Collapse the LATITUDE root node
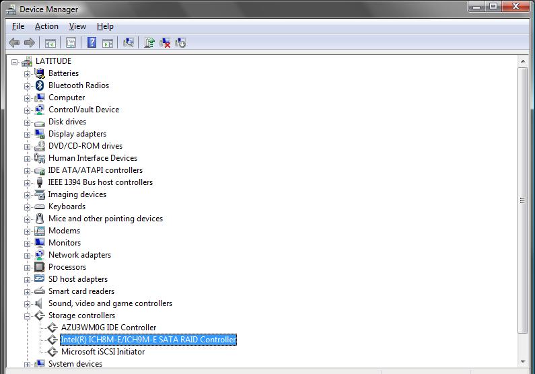Image resolution: width=535 pixels, height=374 pixels. (x=15, y=61)
